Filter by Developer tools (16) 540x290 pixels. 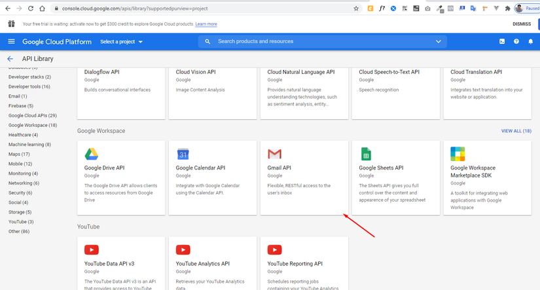(x=29, y=86)
